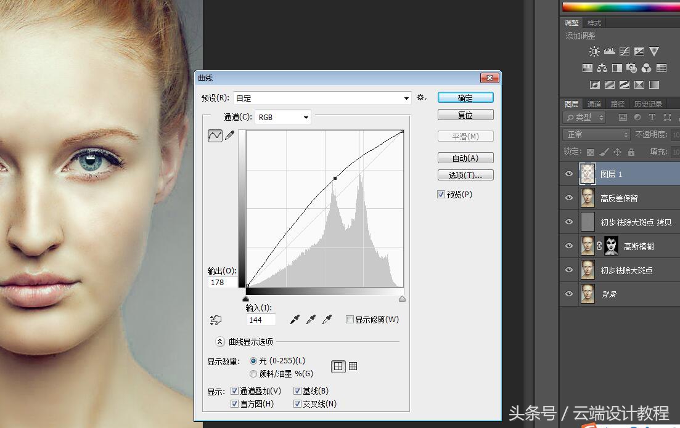
Task: Hide the 图层 1 layer
Action: [x=569, y=174]
